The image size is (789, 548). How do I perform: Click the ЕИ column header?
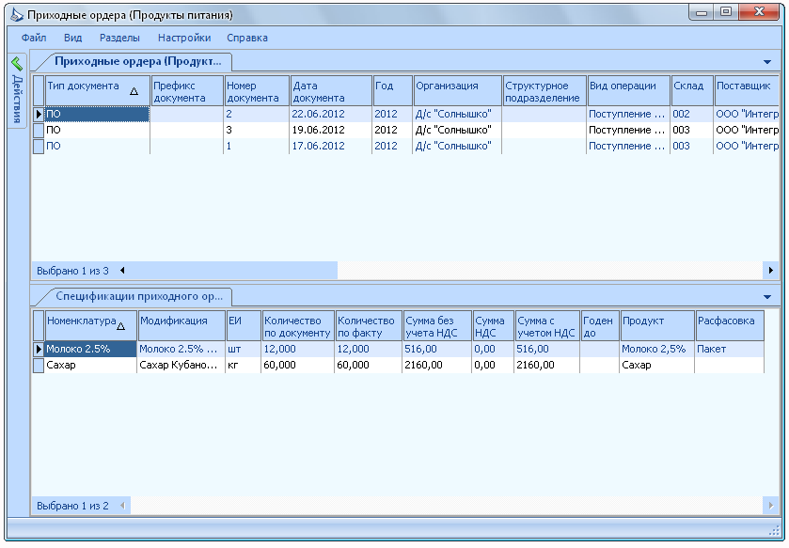[x=244, y=325]
